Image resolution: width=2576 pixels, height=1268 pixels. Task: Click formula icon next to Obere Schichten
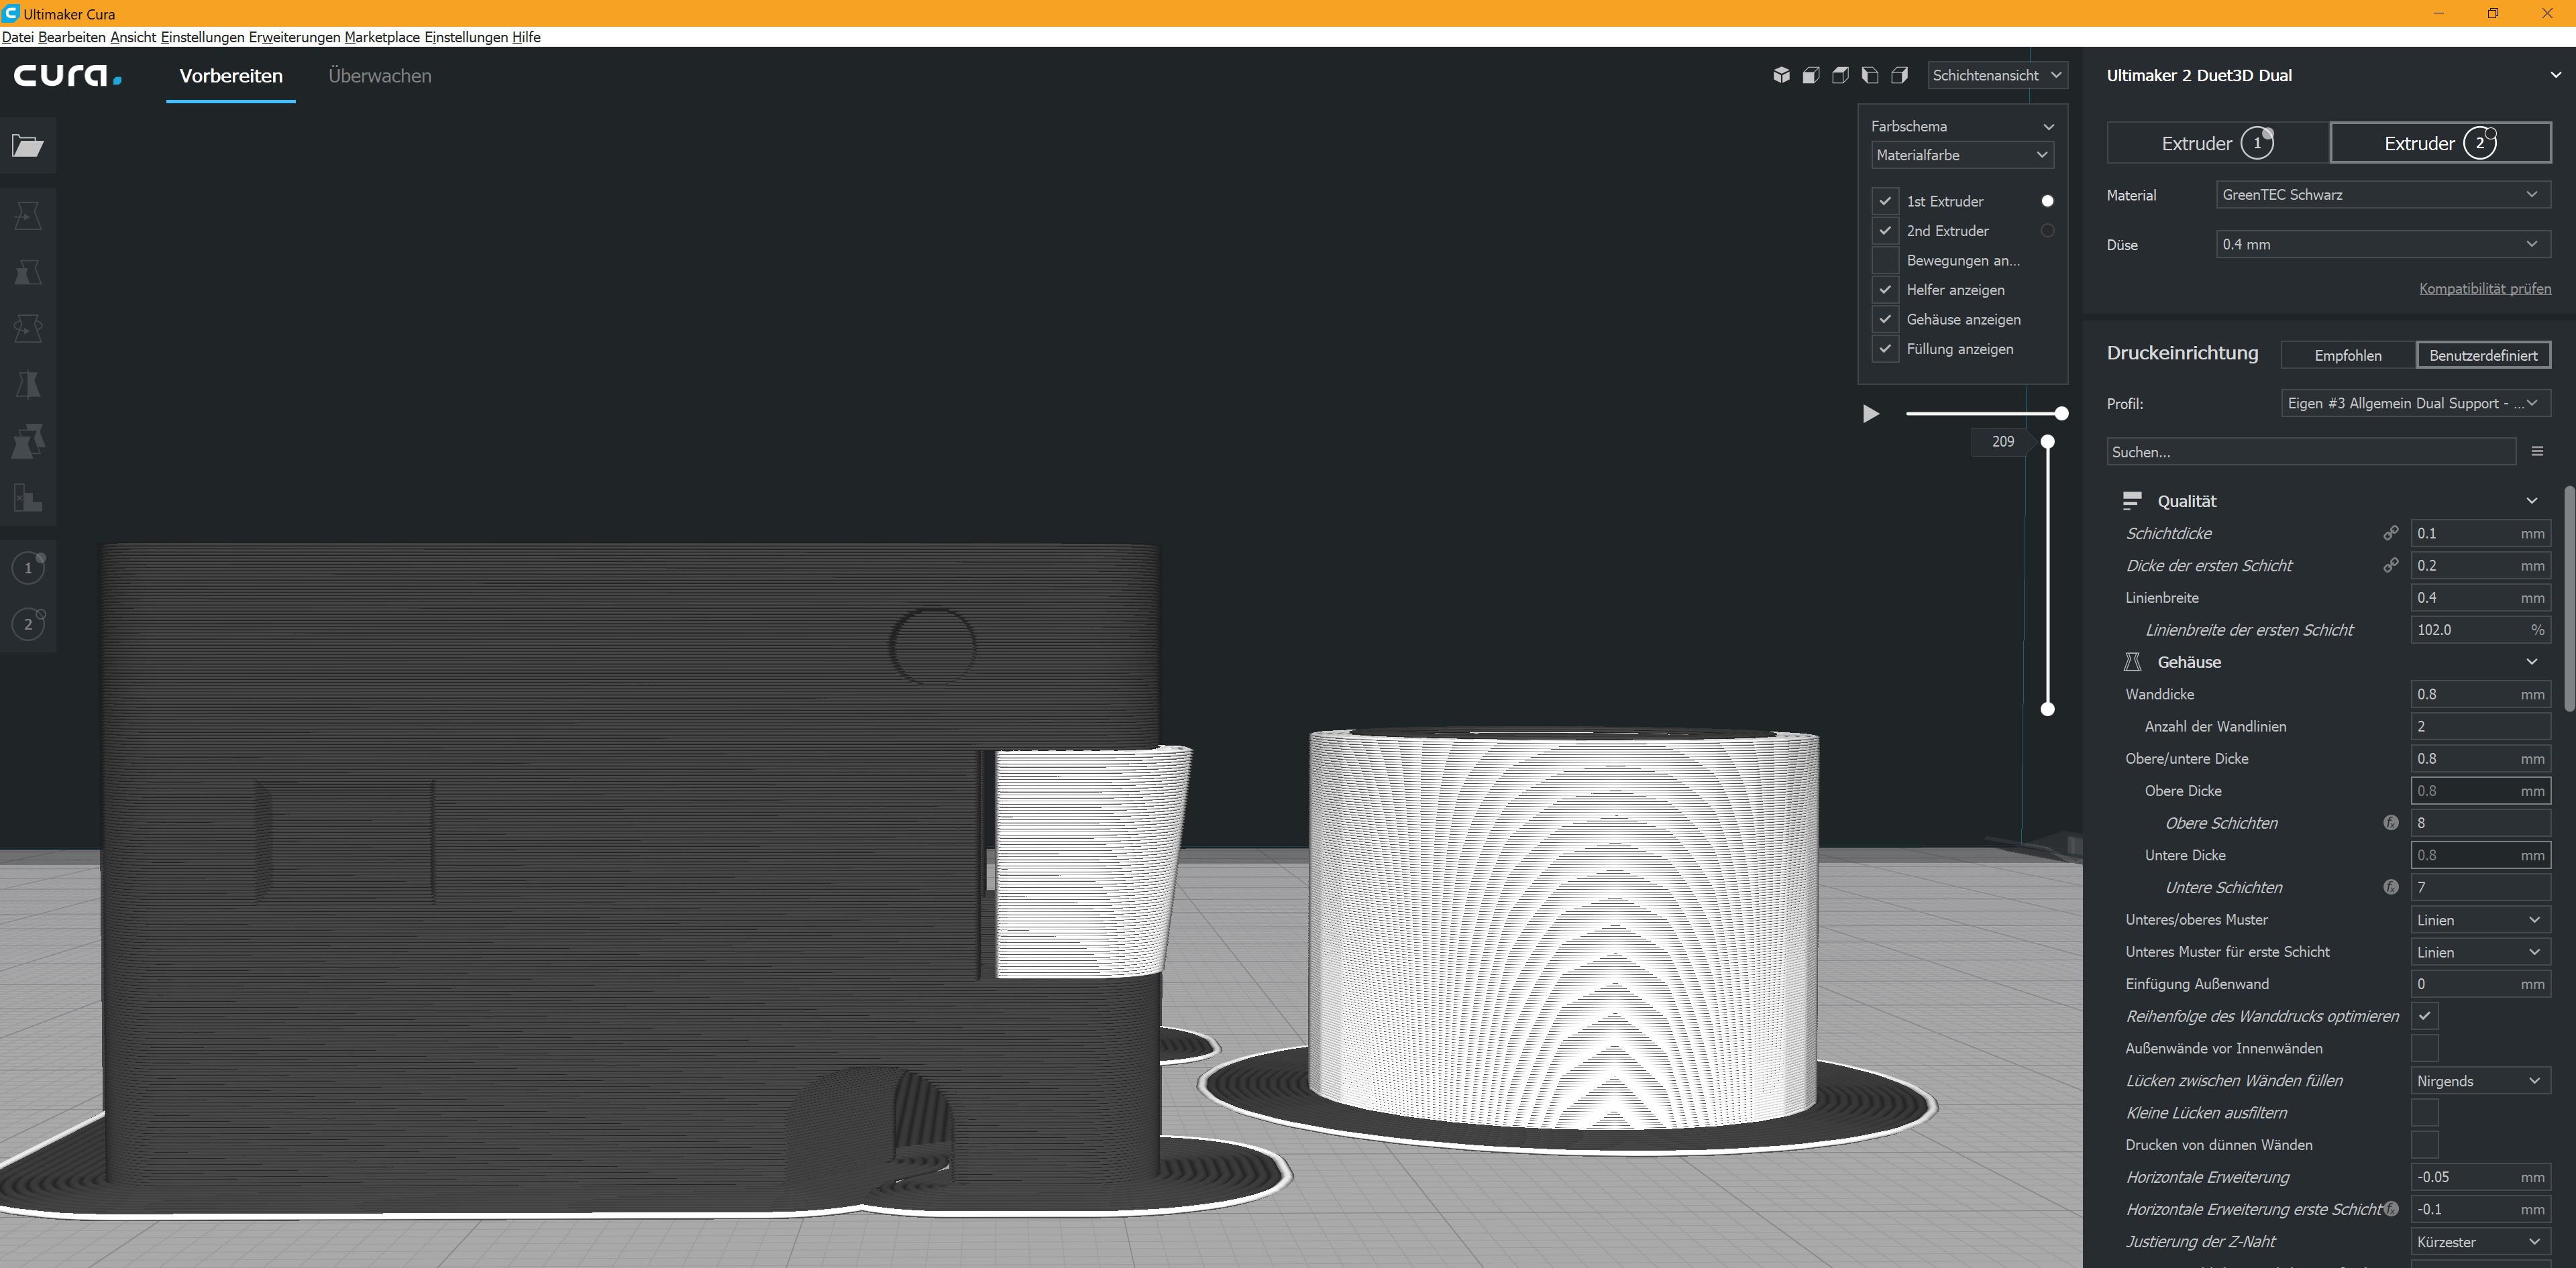2390,823
